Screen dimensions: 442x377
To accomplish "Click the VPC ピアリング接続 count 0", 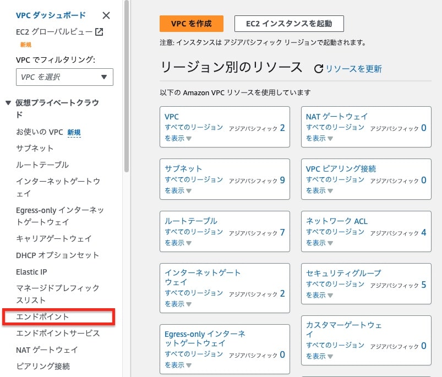I will [x=424, y=181].
